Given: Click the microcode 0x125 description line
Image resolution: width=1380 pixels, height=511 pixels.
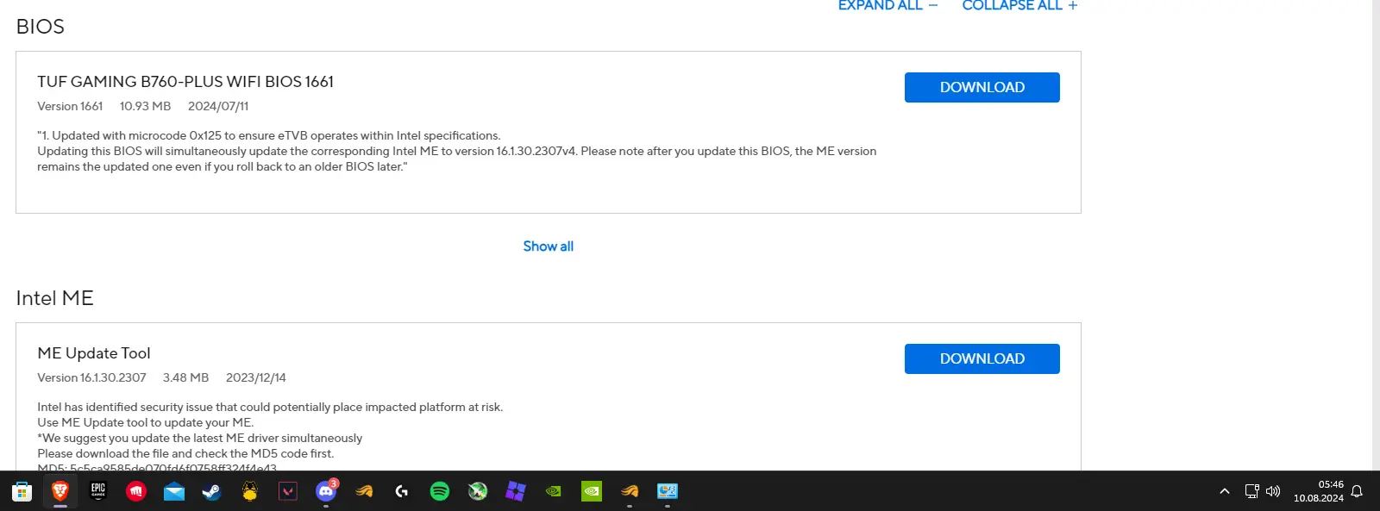Looking at the screenshot, I should 269,135.
